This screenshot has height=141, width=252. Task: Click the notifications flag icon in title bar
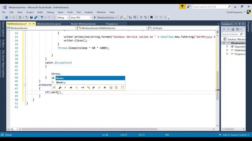click(x=182, y=7)
